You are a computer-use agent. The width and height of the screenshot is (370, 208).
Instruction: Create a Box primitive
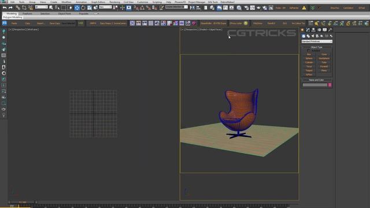click(309, 54)
